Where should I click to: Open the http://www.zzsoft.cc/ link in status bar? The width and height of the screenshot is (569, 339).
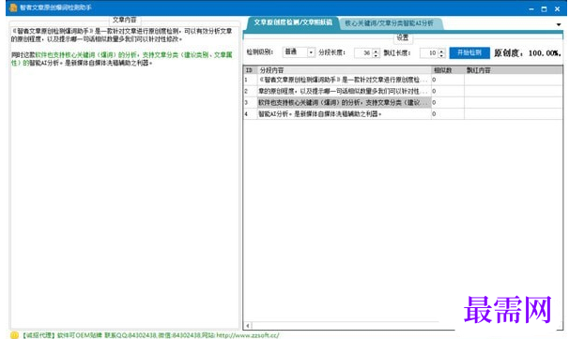pos(248,335)
